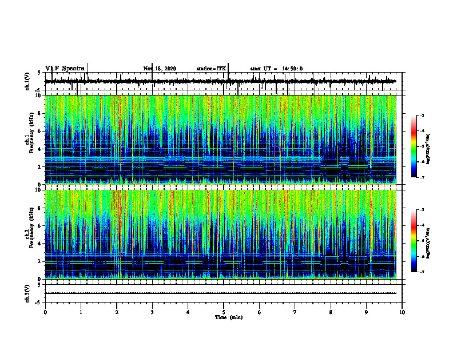Click the ch.3 flat waveform trace
Viewport: 453px width, 350px height.
tap(220, 293)
